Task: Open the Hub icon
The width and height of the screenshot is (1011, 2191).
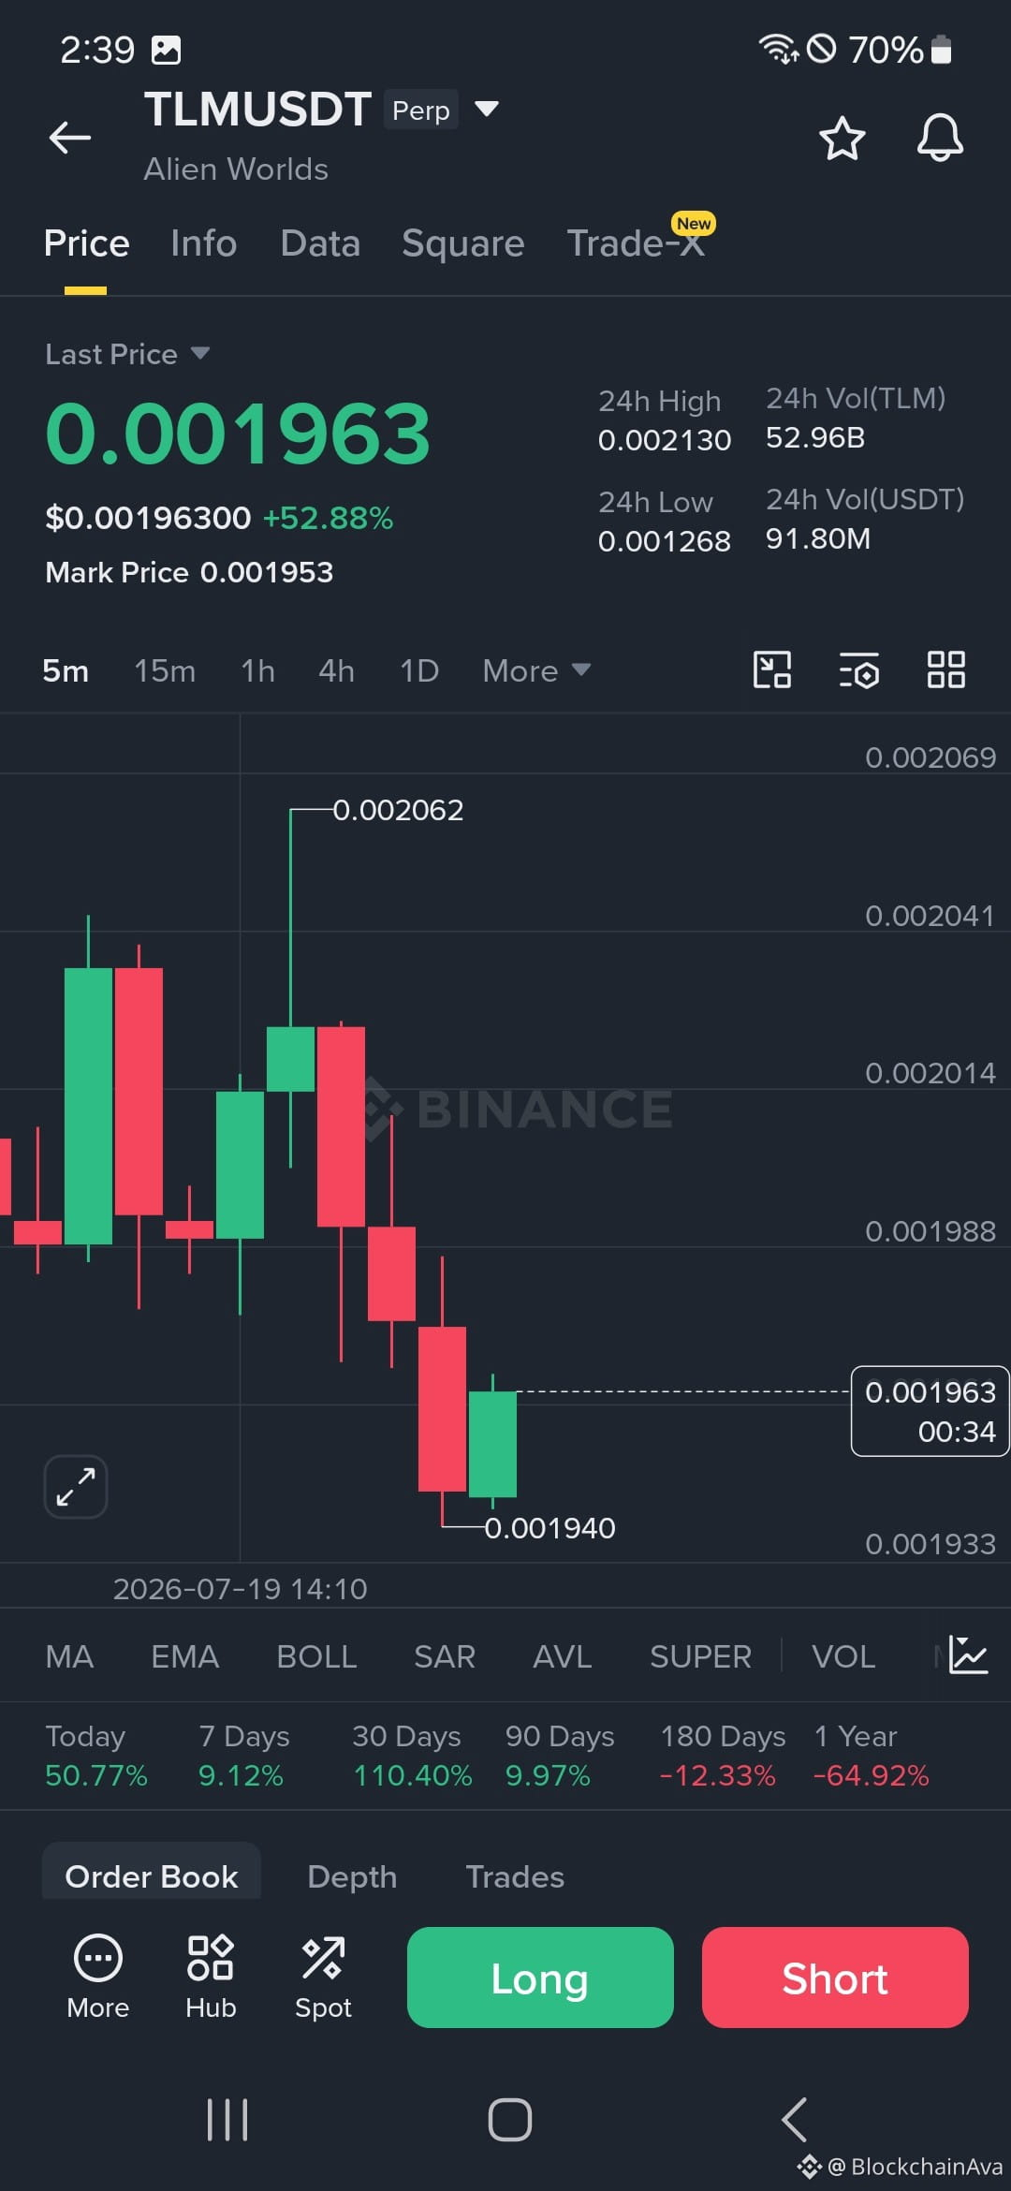Action: click(x=211, y=1977)
